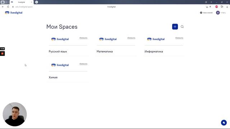Click the livedigital header logo
Image resolution: width=230 pixels, height=129 pixels.
pos(14,13)
